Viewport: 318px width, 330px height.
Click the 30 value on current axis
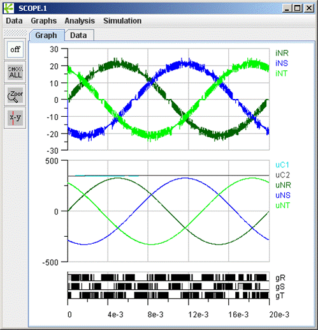[x=54, y=49]
